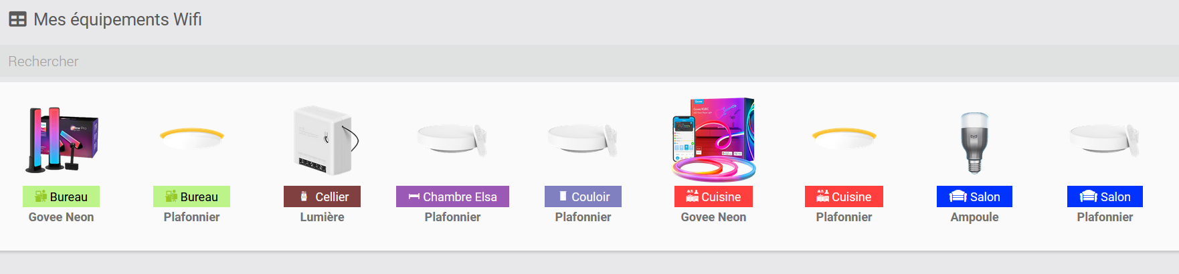Click the red Cuisine tag above Govee Neon
Image resolution: width=1179 pixels, height=274 pixels.
[713, 196]
